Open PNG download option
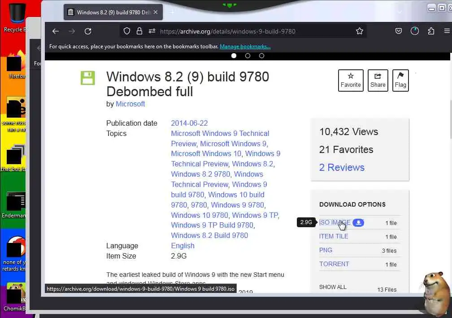Screen dimensions: 452x318 pyautogui.click(x=326, y=250)
